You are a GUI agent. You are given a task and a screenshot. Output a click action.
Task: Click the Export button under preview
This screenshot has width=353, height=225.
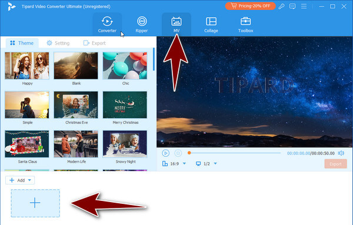coord(335,164)
